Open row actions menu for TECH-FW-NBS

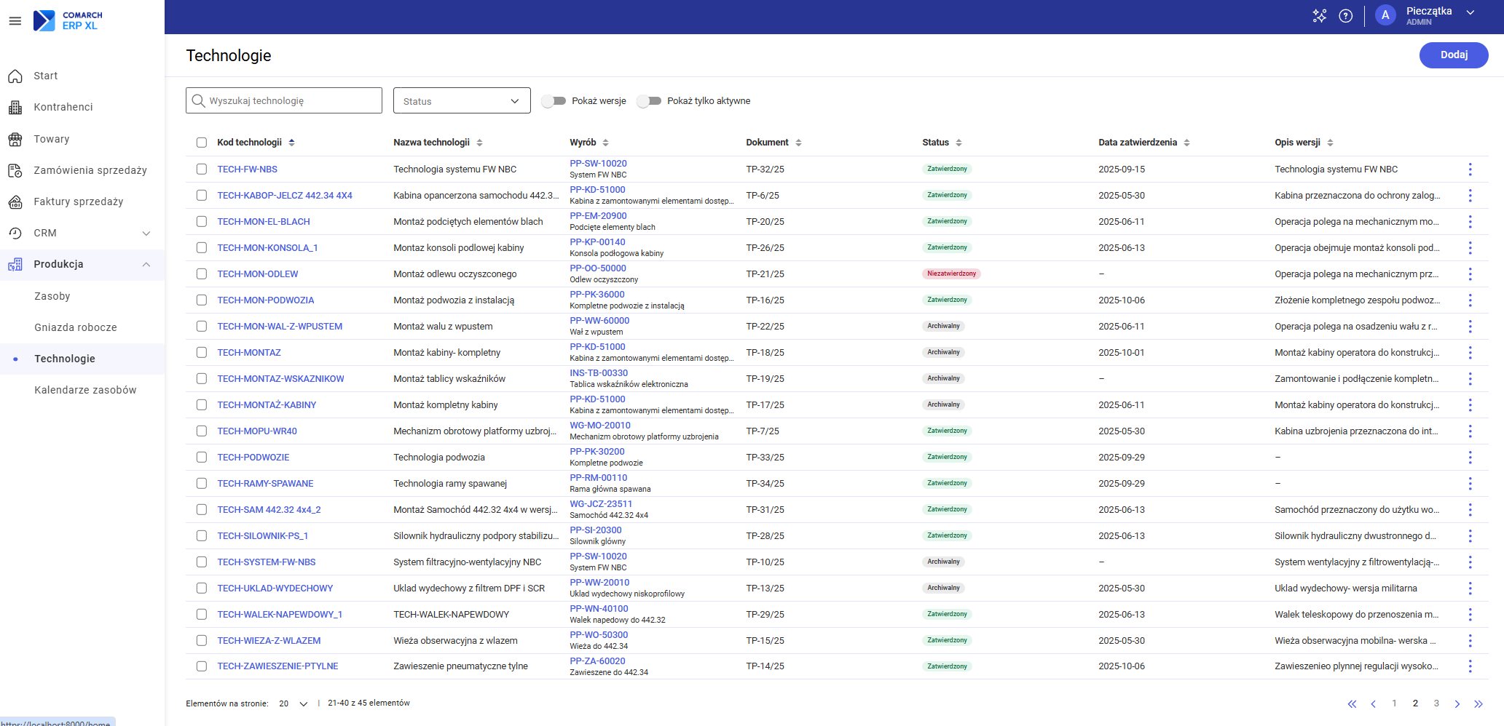(x=1470, y=169)
